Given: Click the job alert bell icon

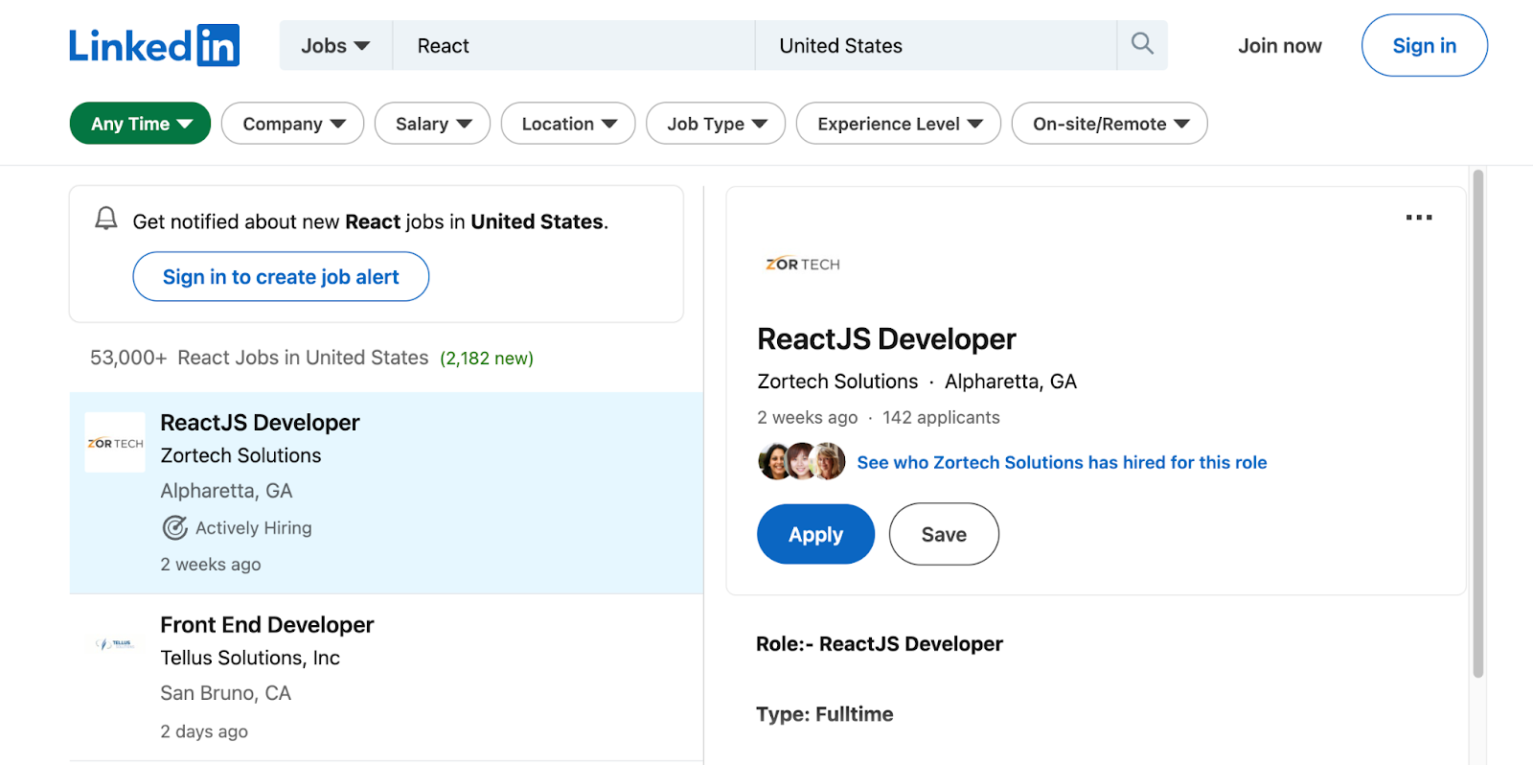Looking at the screenshot, I should tap(106, 220).
